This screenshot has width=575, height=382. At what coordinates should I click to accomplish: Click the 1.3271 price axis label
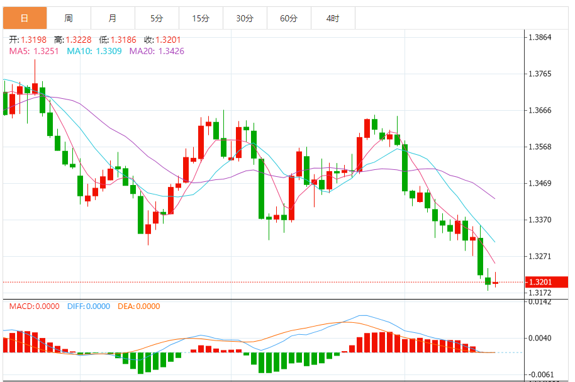pyautogui.click(x=540, y=256)
